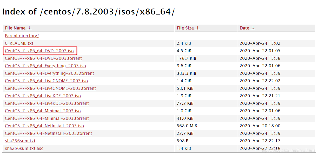Click the 22.7 KiB size value
Image resolution: width=318 pixels, height=155 pixels.
185,133
